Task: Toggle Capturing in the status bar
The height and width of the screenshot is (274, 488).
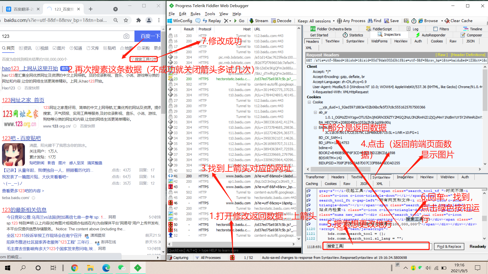Action: click(178, 257)
